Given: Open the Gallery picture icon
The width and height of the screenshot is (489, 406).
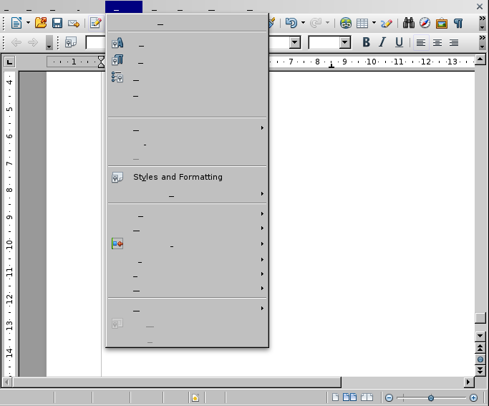Looking at the screenshot, I should 442,23.
